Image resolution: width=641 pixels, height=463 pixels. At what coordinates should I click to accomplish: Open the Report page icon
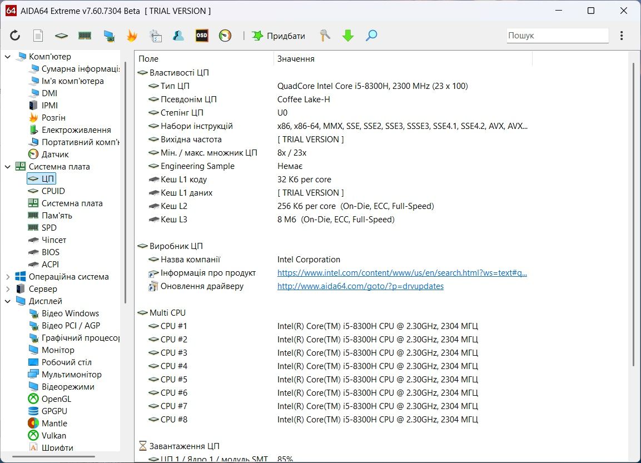[38, 36]
